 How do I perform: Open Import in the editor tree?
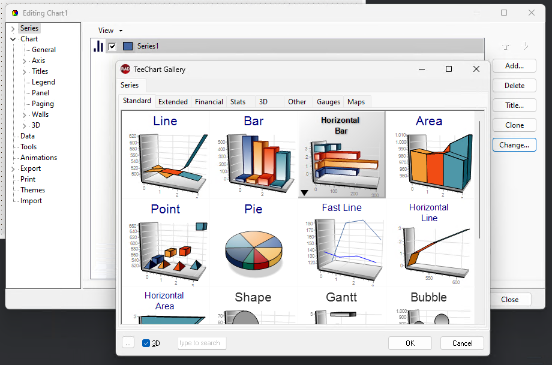tap(31, 201)
